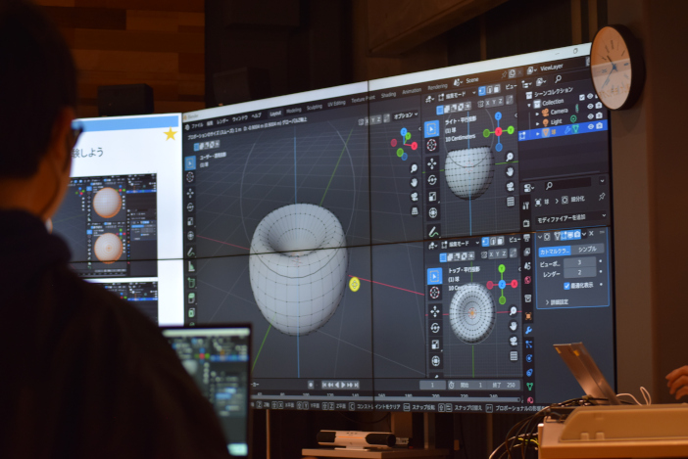The width and height of the screenshot is (688, 459).
Task: Open the Object Data green triangle tab
Action: tap(529, 387)
